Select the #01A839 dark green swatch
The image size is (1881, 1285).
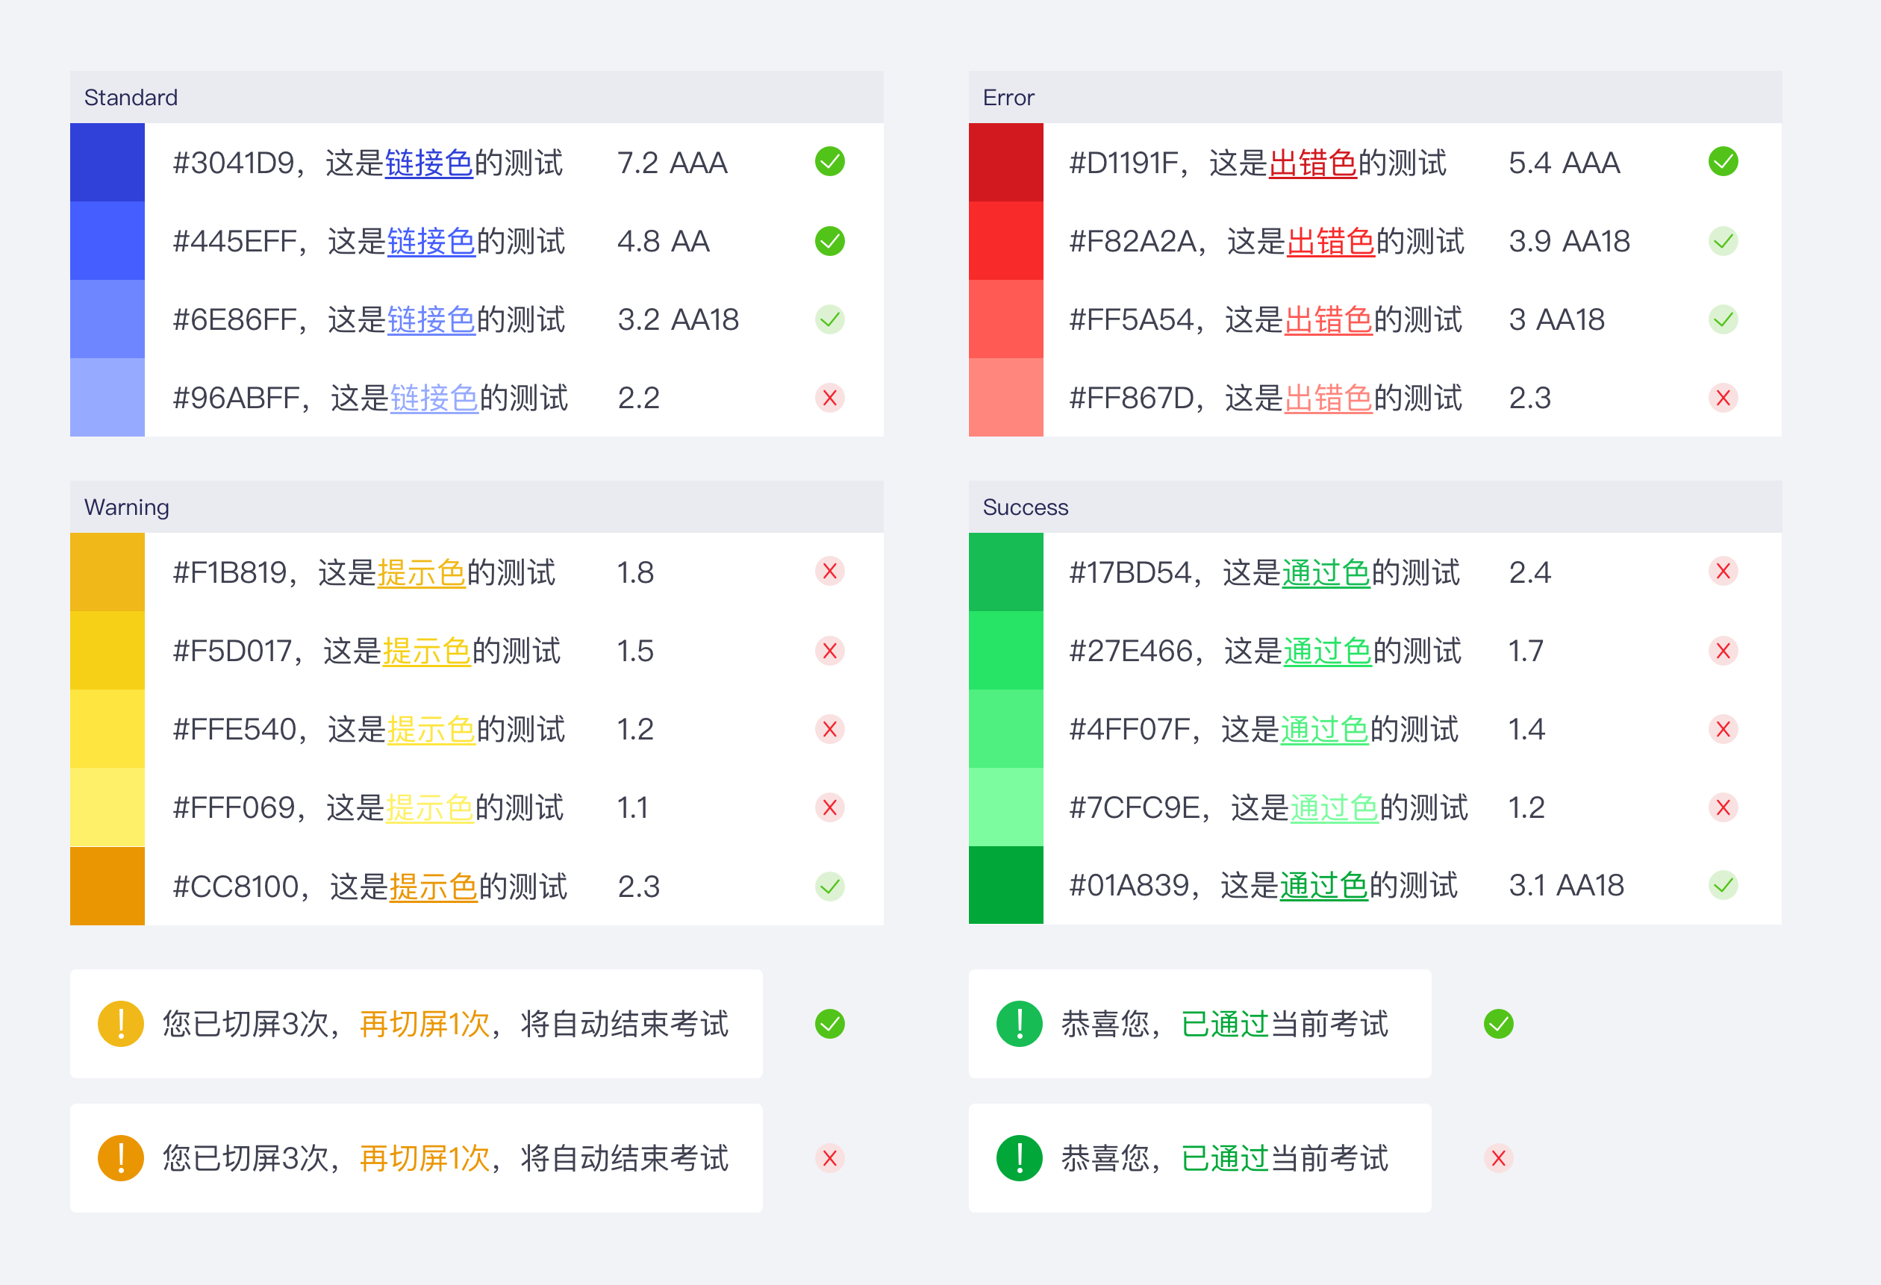click(1005, 884)
